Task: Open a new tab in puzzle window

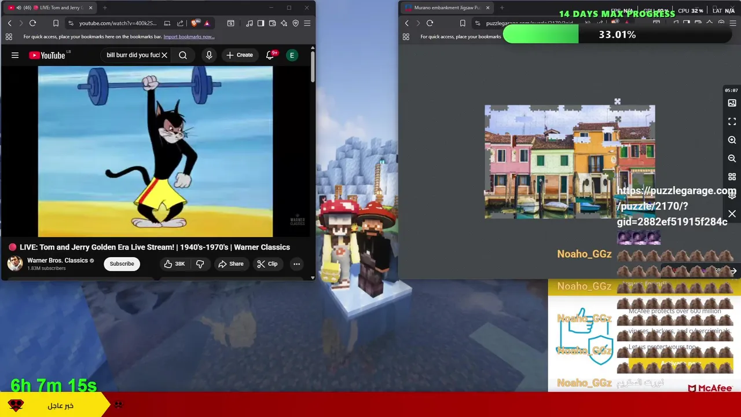Action: point(502,8)
